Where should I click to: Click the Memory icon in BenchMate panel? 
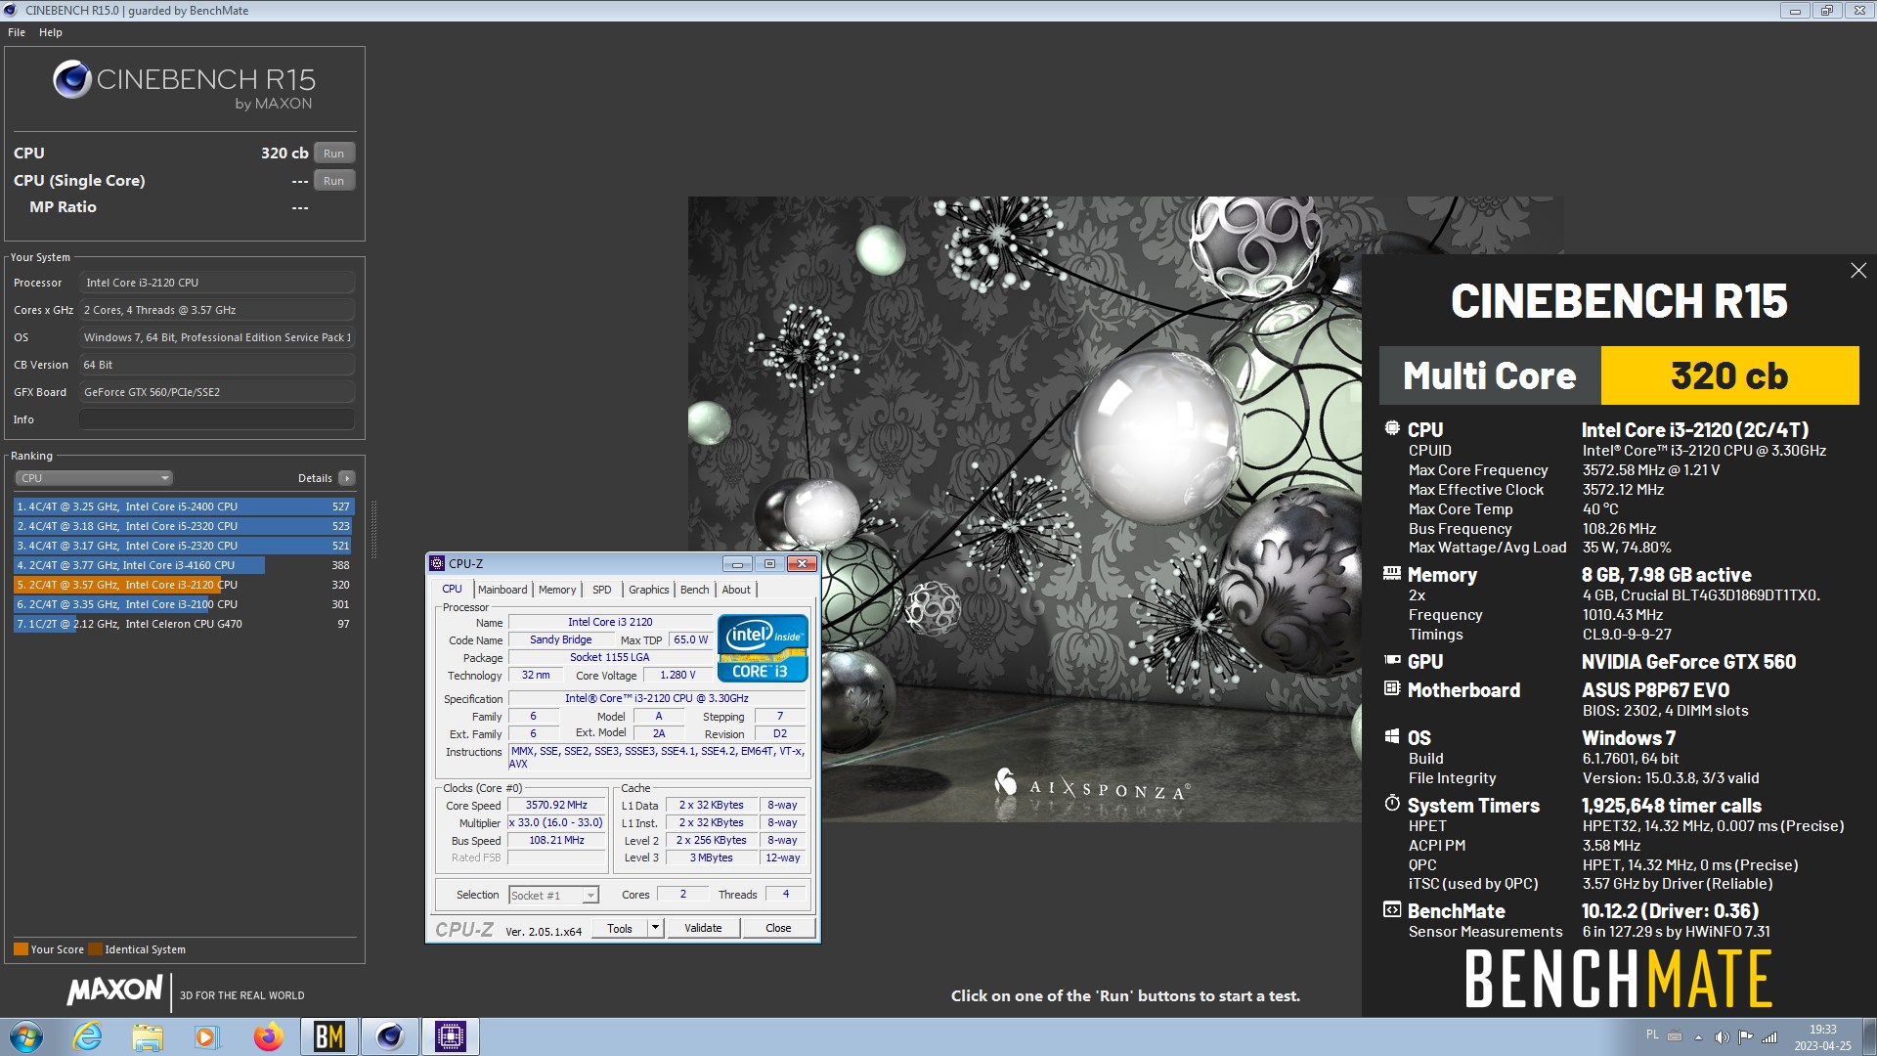1392,573
